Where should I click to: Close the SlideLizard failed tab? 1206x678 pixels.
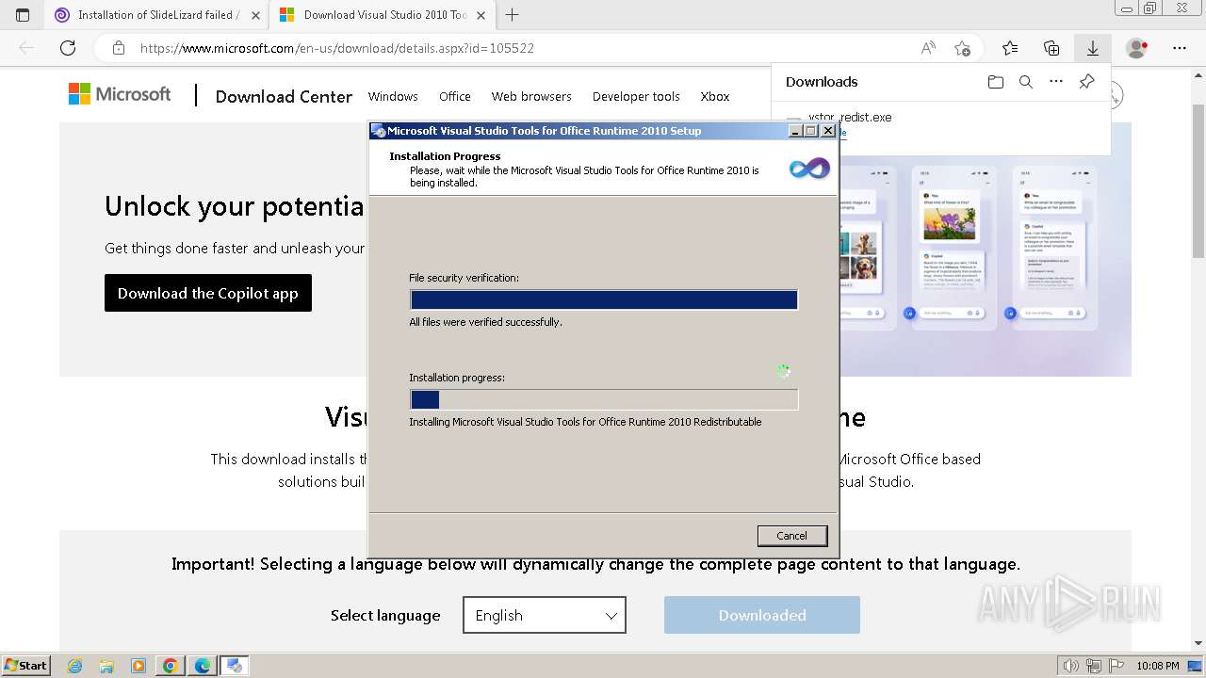tap(256, 15)
